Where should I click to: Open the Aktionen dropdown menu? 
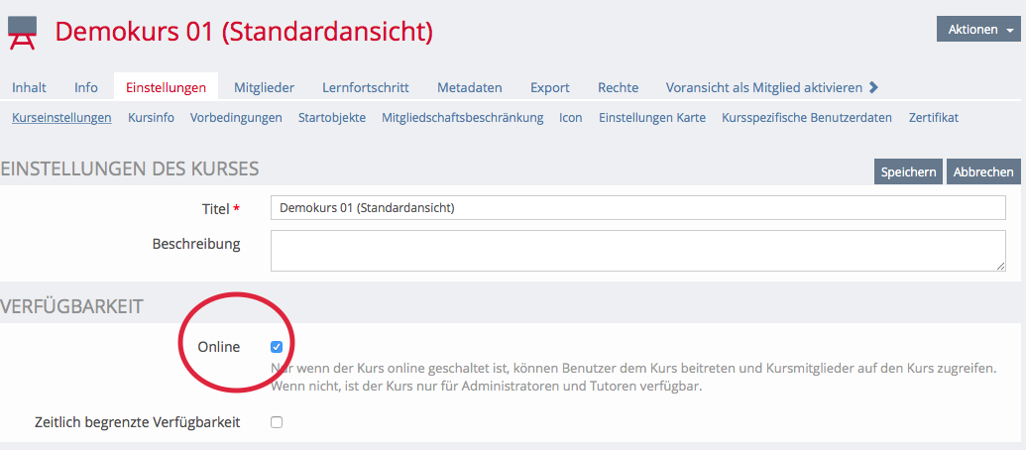tap(978, 30)
